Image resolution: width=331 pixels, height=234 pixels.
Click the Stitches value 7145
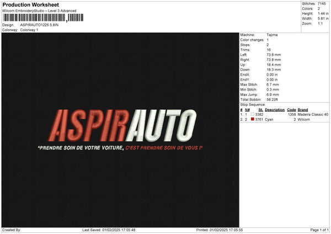322,4
